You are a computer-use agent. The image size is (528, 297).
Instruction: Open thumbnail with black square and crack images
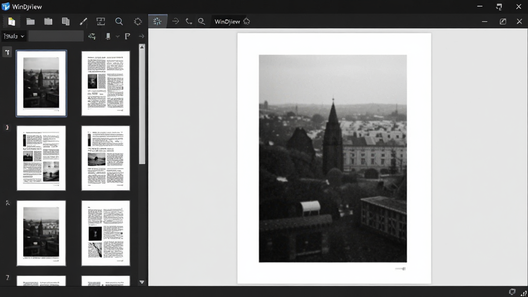click(105, 233)
